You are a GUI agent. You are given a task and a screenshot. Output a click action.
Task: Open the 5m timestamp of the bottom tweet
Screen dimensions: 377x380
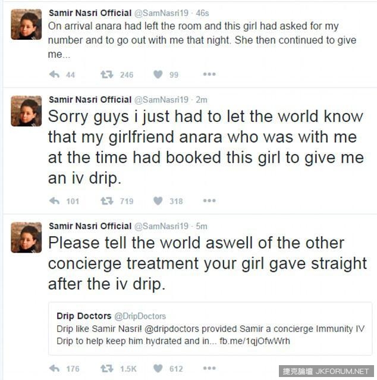point(202,226)
